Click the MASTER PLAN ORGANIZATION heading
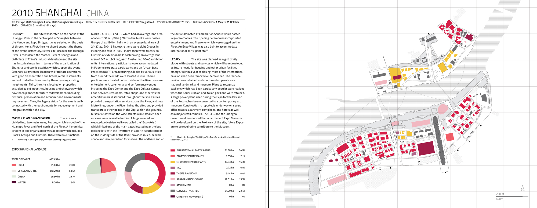 (x=31, y=118)
